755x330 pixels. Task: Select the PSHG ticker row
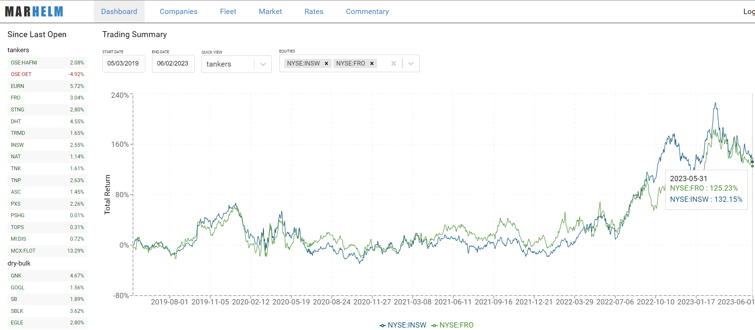(47, 215)
